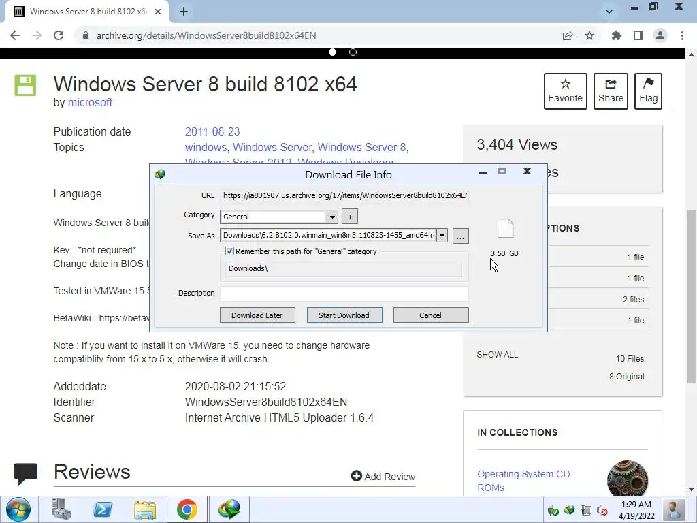Go back in Chrome browser

[x=15, y=35]
